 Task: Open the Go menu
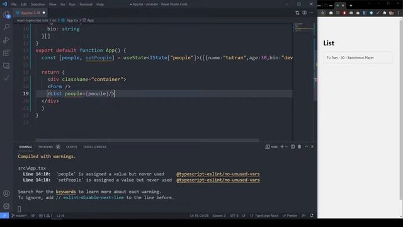[x=63, y=4]
